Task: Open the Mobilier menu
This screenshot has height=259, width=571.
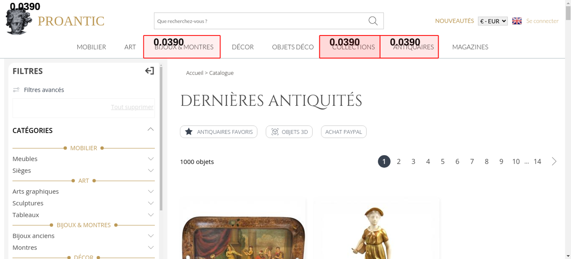Action: tap(91, 47)
